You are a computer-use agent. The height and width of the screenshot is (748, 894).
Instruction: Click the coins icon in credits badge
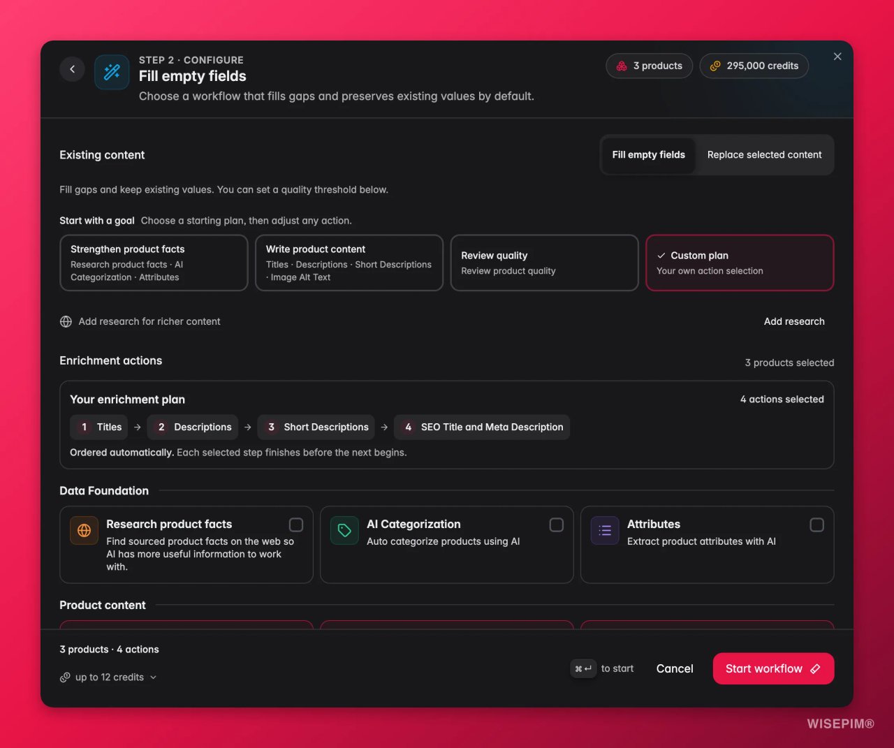point(715,66)
